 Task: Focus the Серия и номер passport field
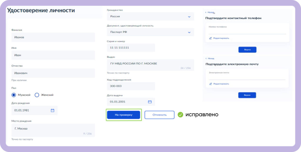pos(131,48)
